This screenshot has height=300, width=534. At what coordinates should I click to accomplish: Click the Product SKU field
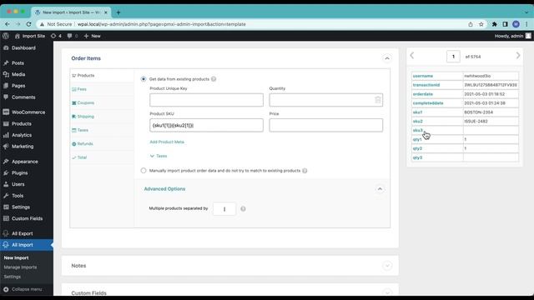206,125
